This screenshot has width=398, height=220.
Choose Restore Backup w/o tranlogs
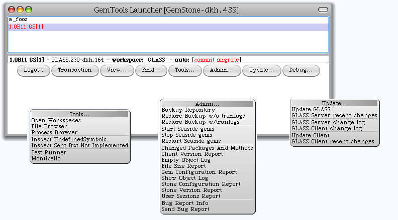pyautogui.click(x=208, y=116)
